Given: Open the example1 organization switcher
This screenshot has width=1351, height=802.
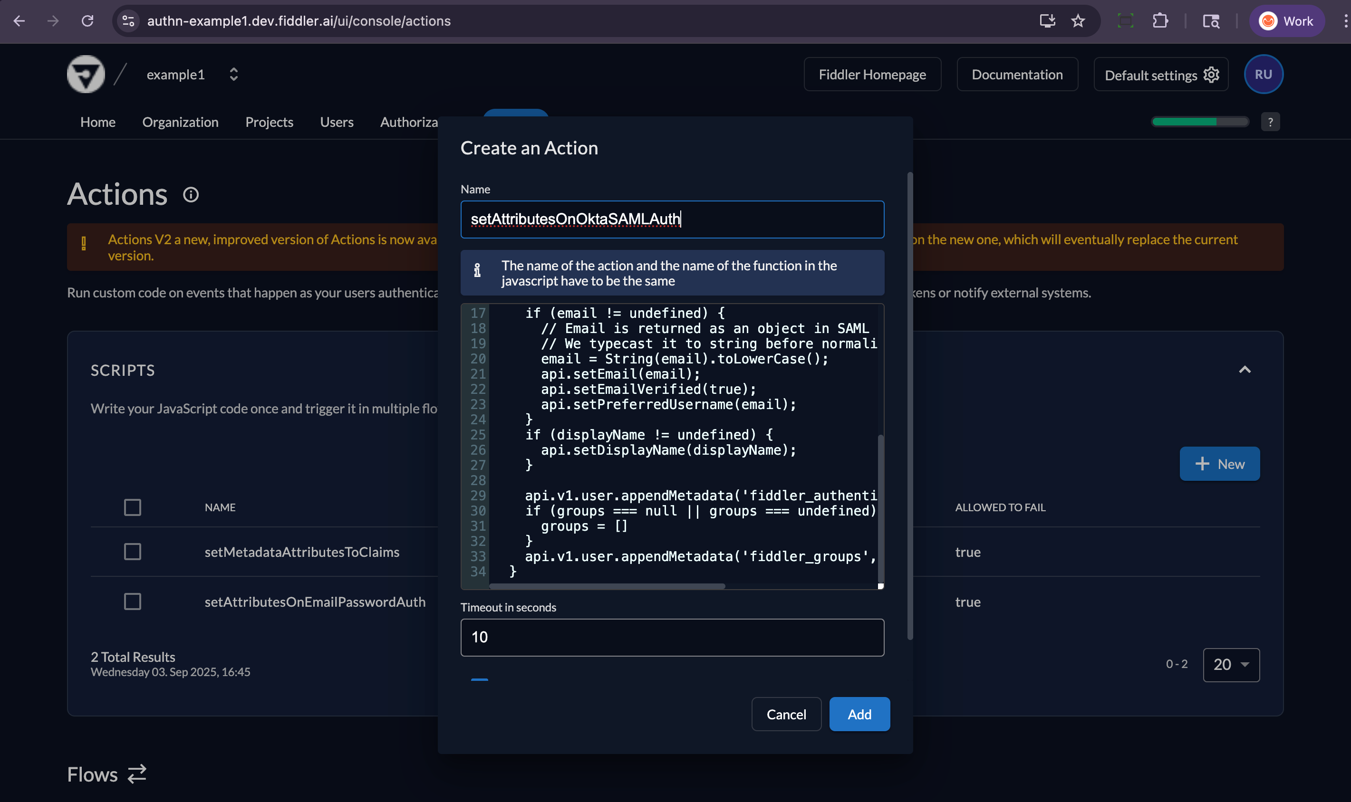Looking at the screenshot, I should coord(234,74).
